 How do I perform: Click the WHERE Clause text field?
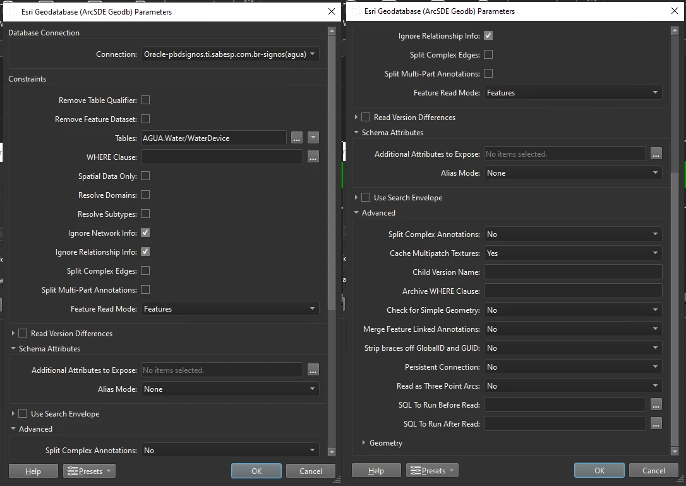coord(222,157)
